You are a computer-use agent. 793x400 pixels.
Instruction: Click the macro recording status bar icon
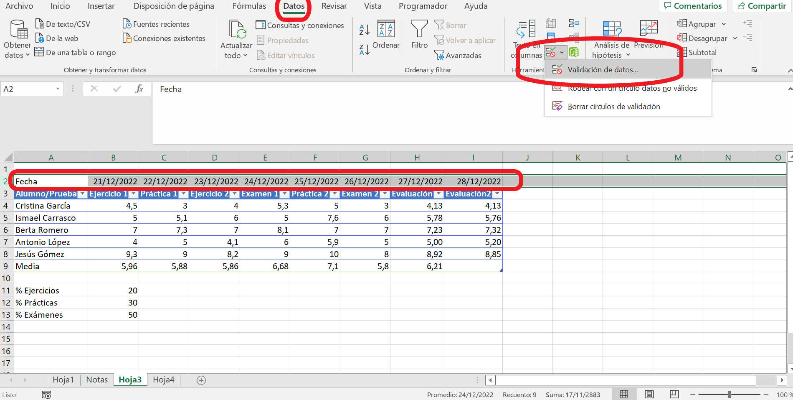click(x=46, y=395)
